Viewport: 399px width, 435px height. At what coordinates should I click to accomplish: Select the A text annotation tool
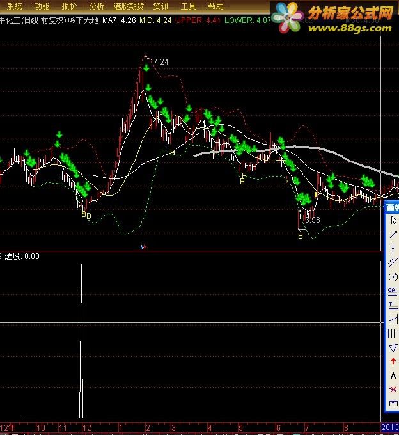click(393, 376)
